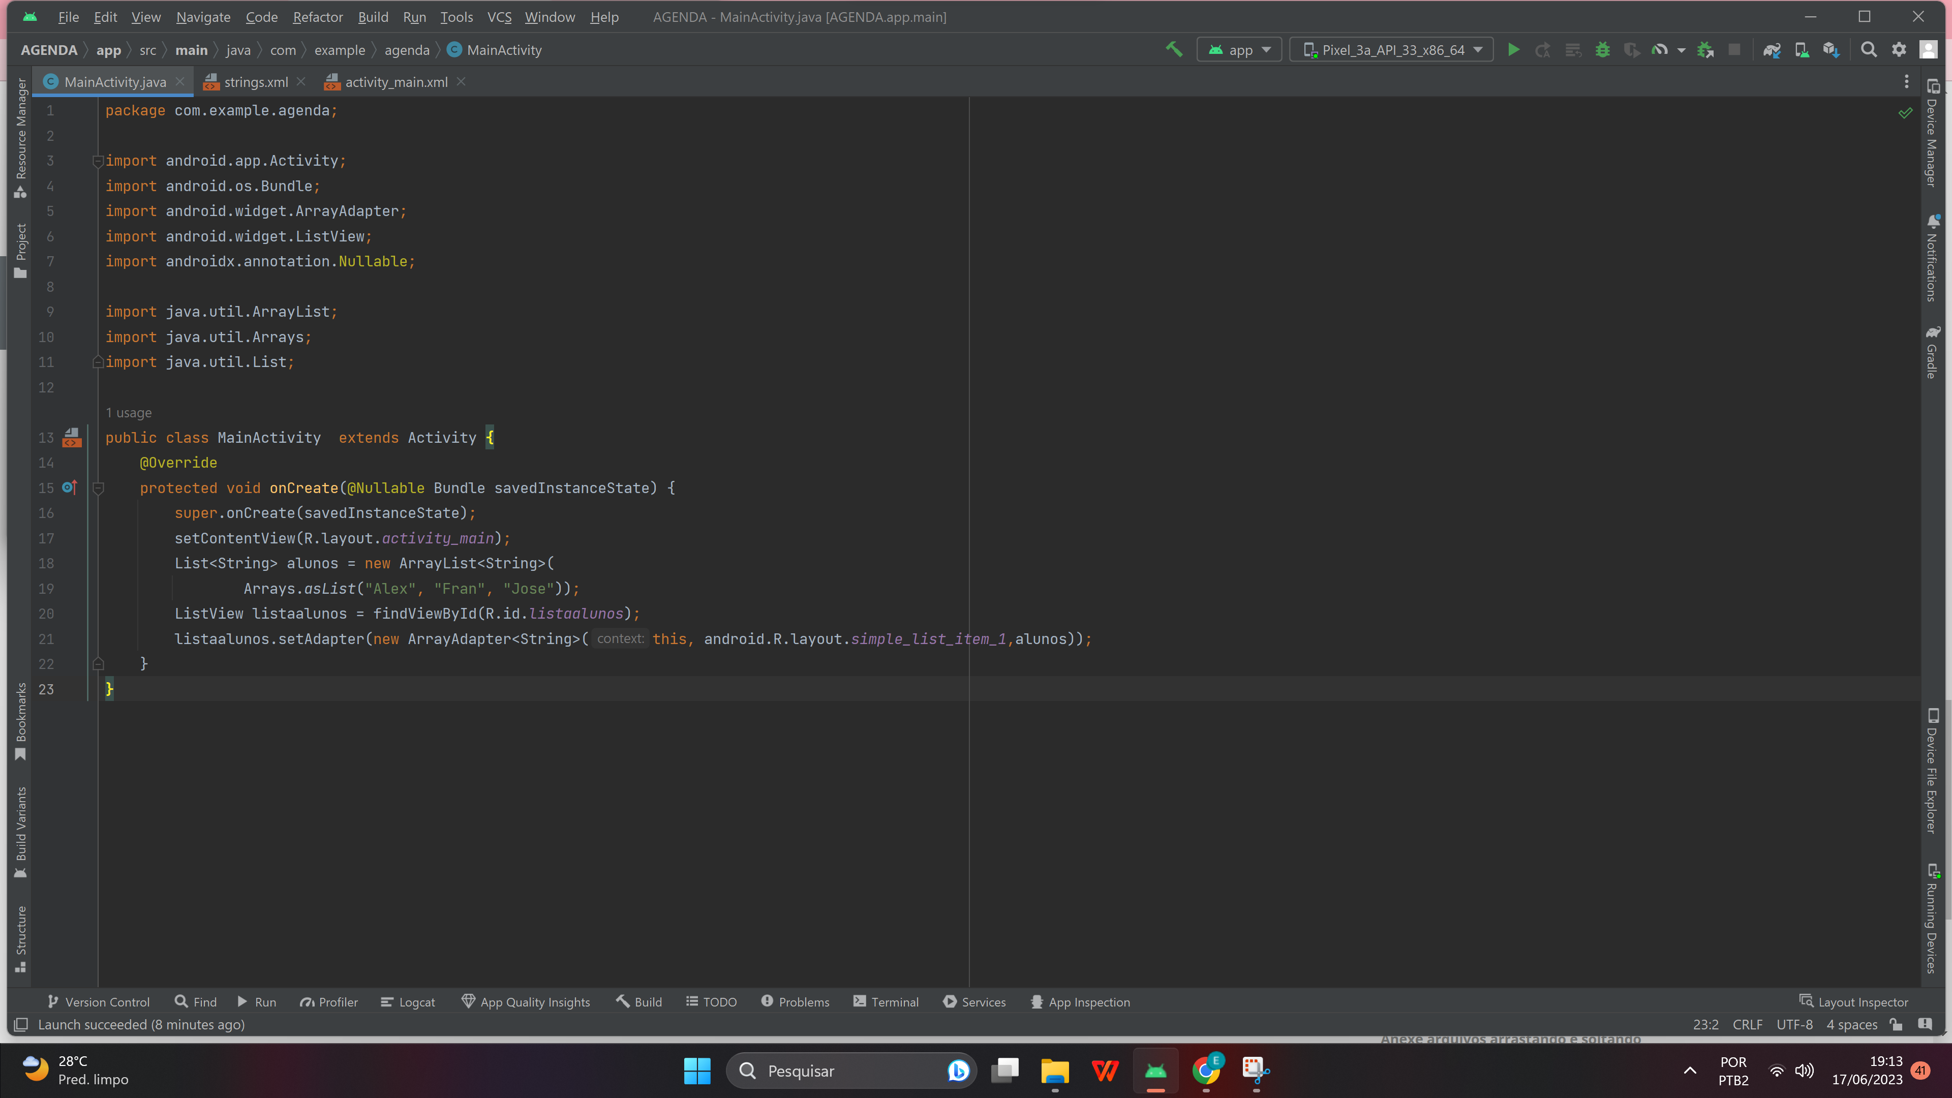Open the Bookmarks side panel

20,721
